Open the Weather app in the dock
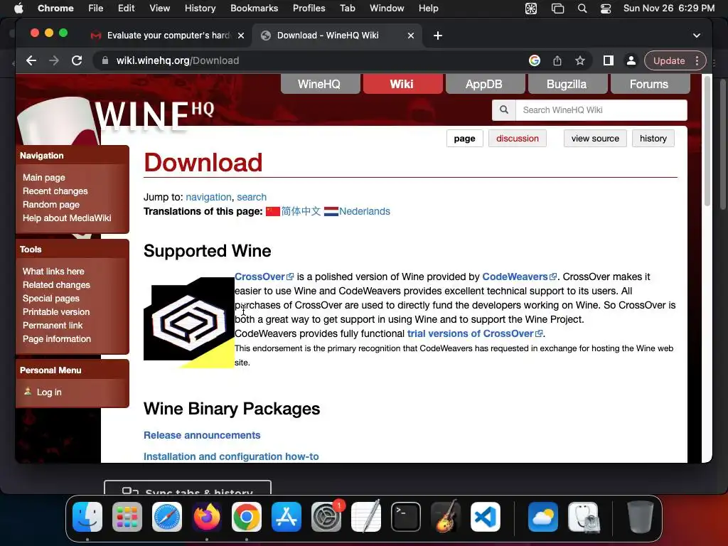This screenshot has width=728, height=546. click(x=542, y=517)
